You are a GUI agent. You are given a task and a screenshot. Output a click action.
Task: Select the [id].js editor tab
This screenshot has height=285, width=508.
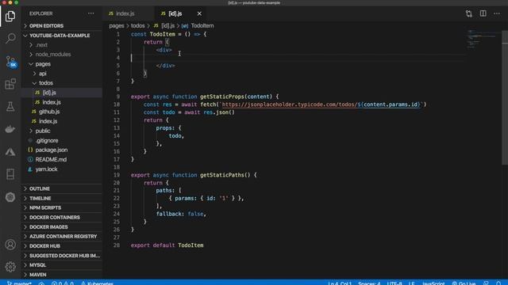(x=175, y=13)
